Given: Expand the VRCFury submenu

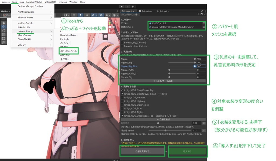Looking at the screenshot, I should click(x=32, y=45).
